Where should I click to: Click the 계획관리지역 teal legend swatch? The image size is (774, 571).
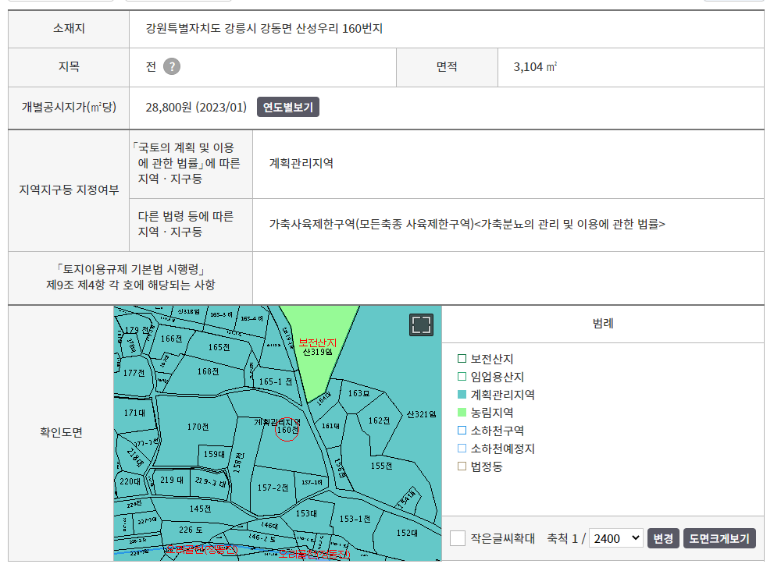click(x=462, y=395)
